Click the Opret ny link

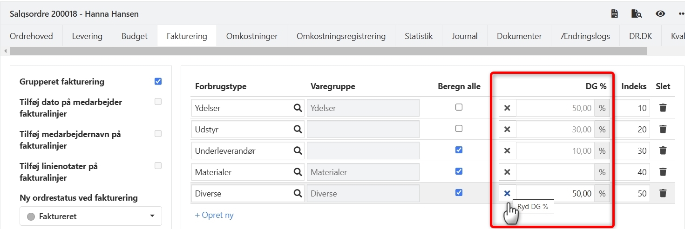tap(214, 215)
